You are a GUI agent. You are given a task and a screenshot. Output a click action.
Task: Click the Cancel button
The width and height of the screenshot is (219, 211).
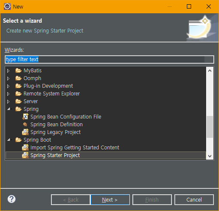(x=194, y=199)
